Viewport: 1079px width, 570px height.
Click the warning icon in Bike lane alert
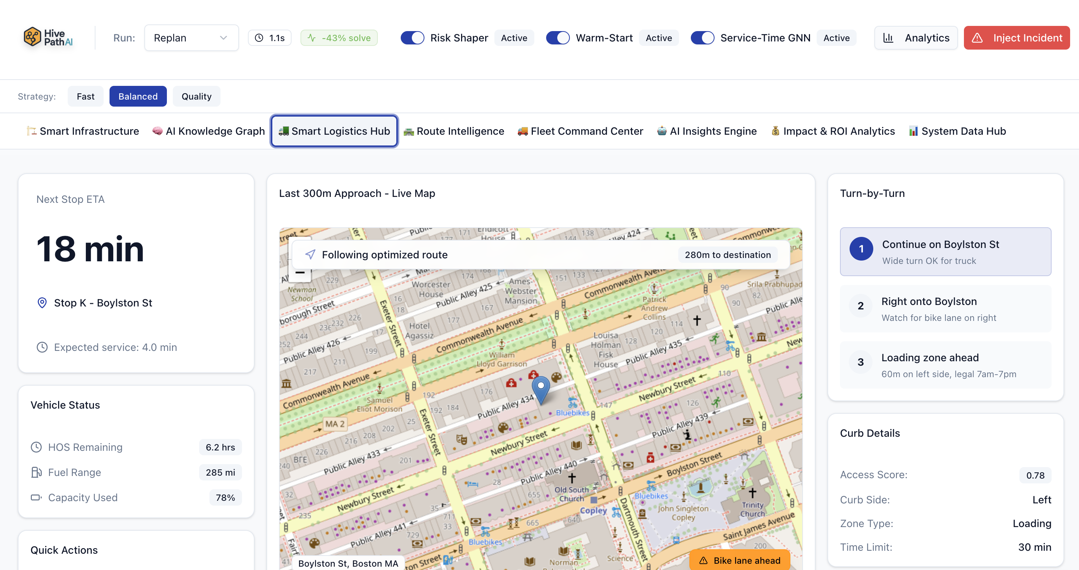(703, 560)
